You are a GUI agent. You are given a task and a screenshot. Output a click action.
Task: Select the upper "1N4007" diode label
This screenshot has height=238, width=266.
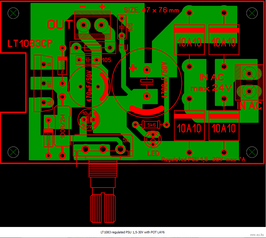[x=63, y=67]
